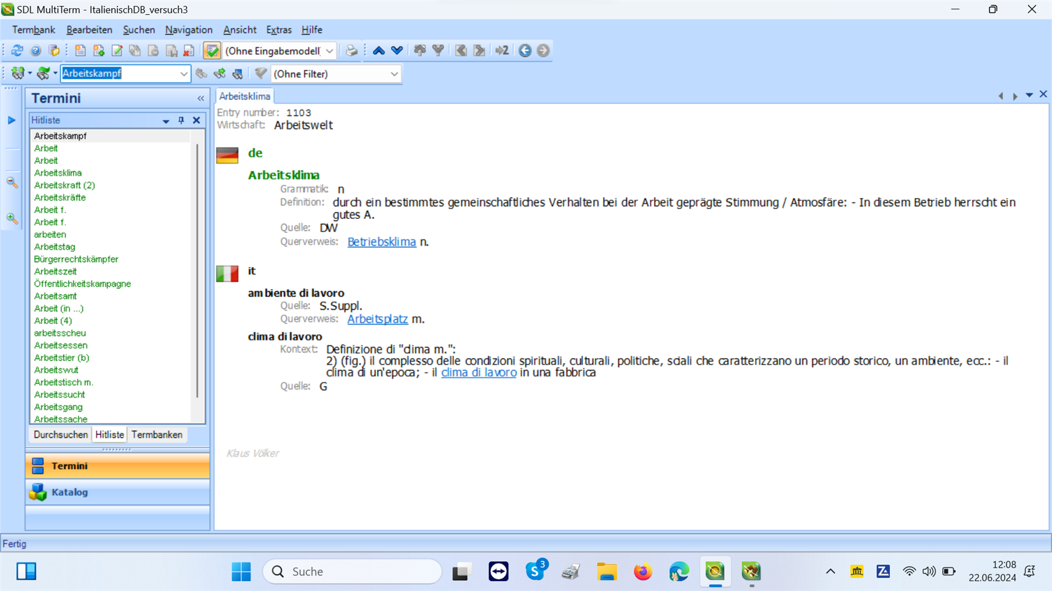This screenshot has height=591, width=1052.
Task: Open the (Ohne Eingabemodell) dropdown
Action: coord(330,51)
